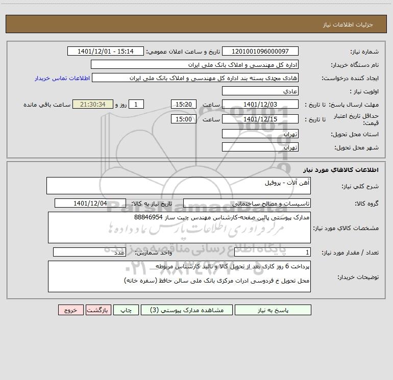Screen dimensions: 393x380
Task: Click price validity time 15:00
Action: [x=183, y=119]
